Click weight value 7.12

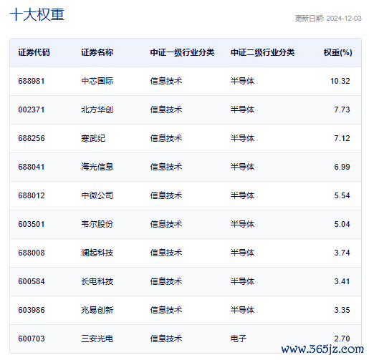pos(342,138)
